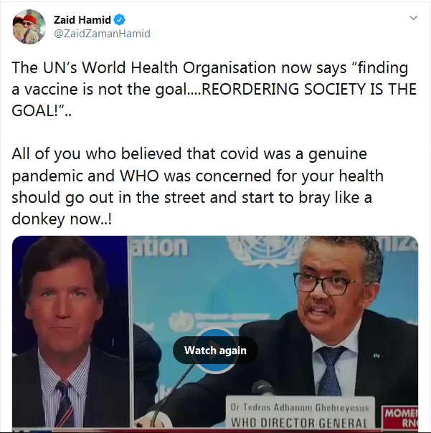Click the word GOAL in the tweet
Viewport: 431px width, 433px height.
(x=34, y=110)
